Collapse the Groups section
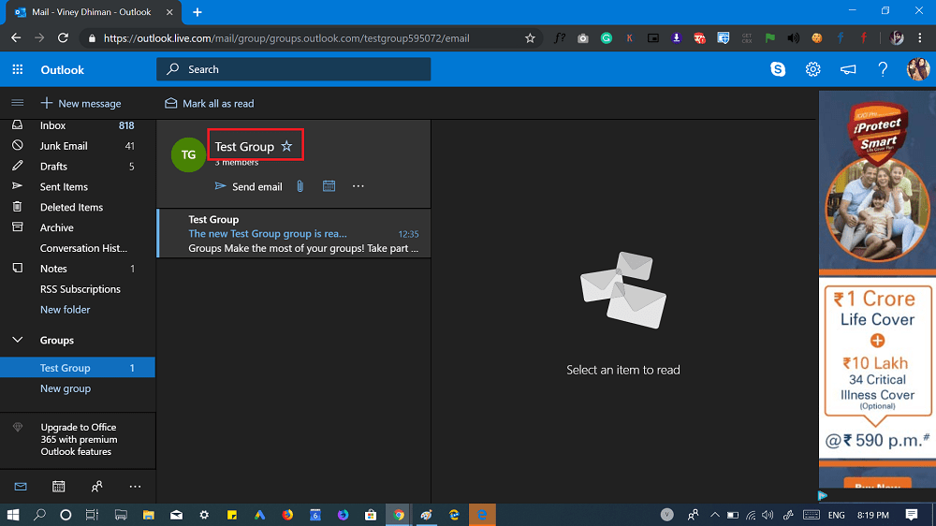 point(18,340)
